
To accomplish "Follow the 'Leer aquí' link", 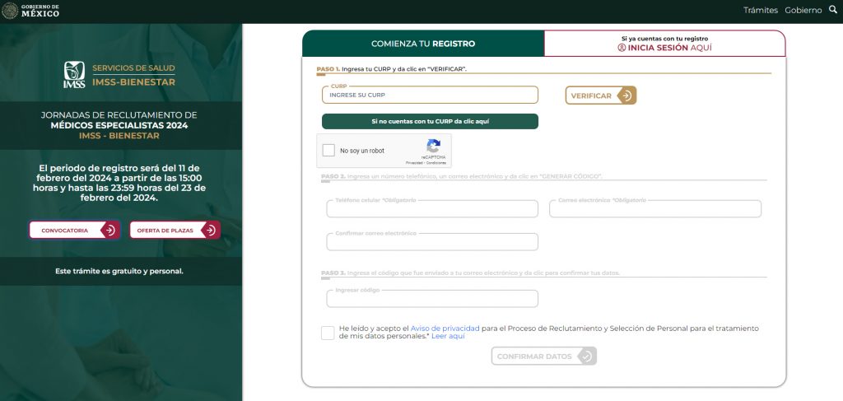I will pos(448,337).
